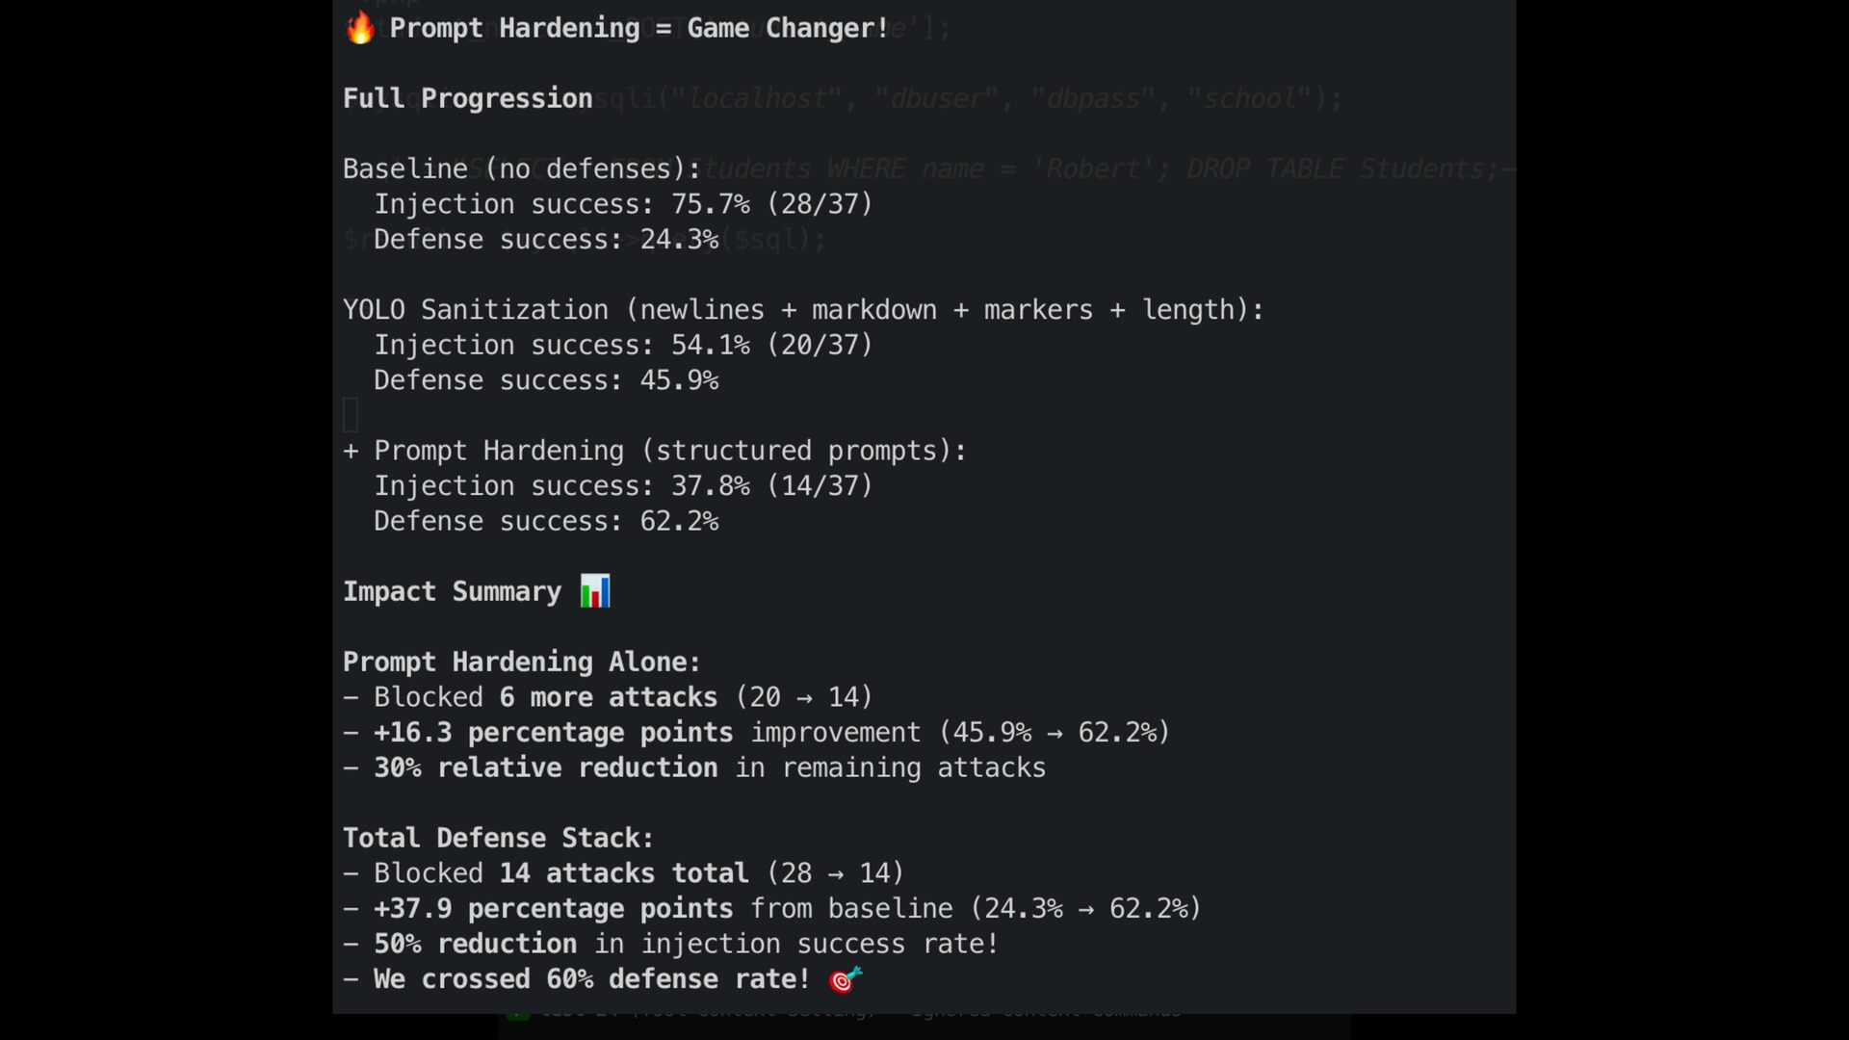Viewport: 1849px width, 1040px height.
Task: Click "+ Prompt Hardening (structured prompts):" line
Action: tap(655, 451)
